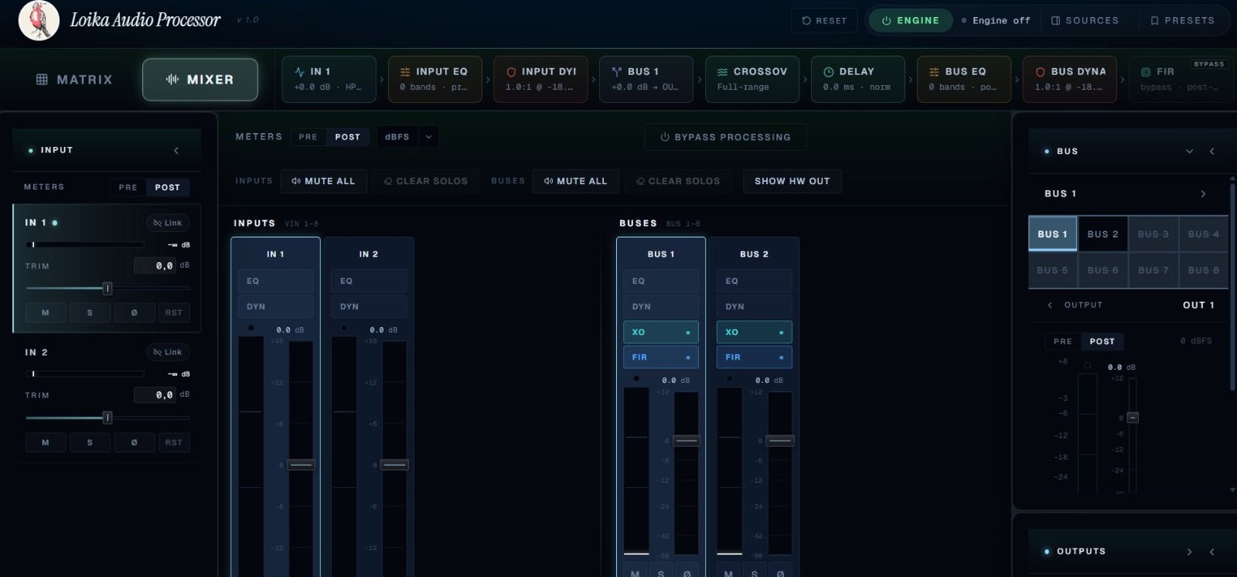Open DYN on the BUS 1 strip
1237x577 pixels.
(x=661, y=306)
